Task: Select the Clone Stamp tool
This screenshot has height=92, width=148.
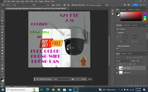Action: coord(2,39)
